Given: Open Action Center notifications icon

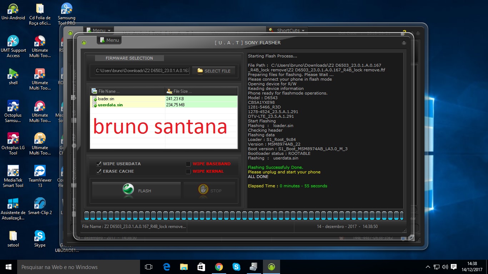Looking at the screenshot, I should (x=454, y=267).
